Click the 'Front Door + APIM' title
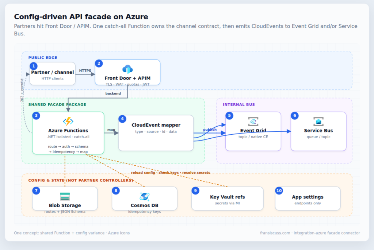The width and height of the screenshot is (374, 250). coord(127,78)
